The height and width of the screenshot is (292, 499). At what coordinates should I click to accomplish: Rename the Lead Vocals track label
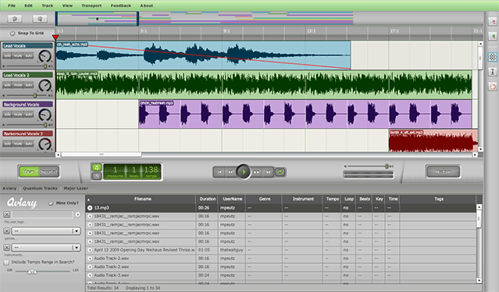tap(27, 46)
